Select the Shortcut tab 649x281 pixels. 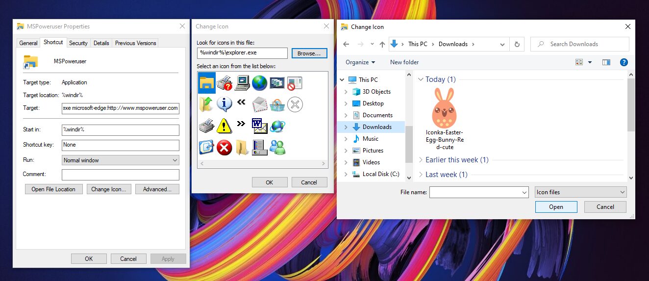pyautogui.click(x=53, y=42)
